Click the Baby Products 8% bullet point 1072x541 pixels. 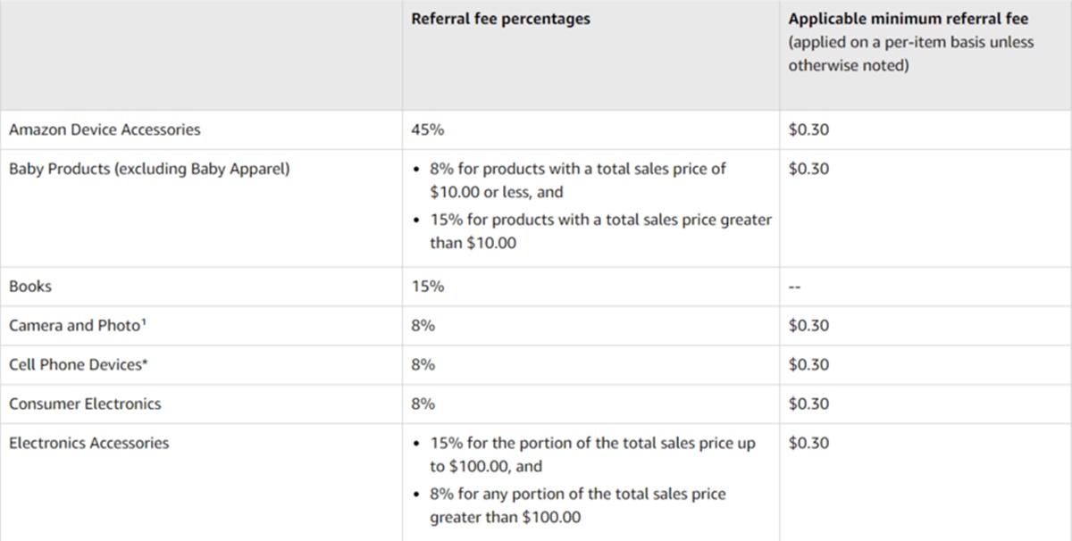click(x=577, y=179)
